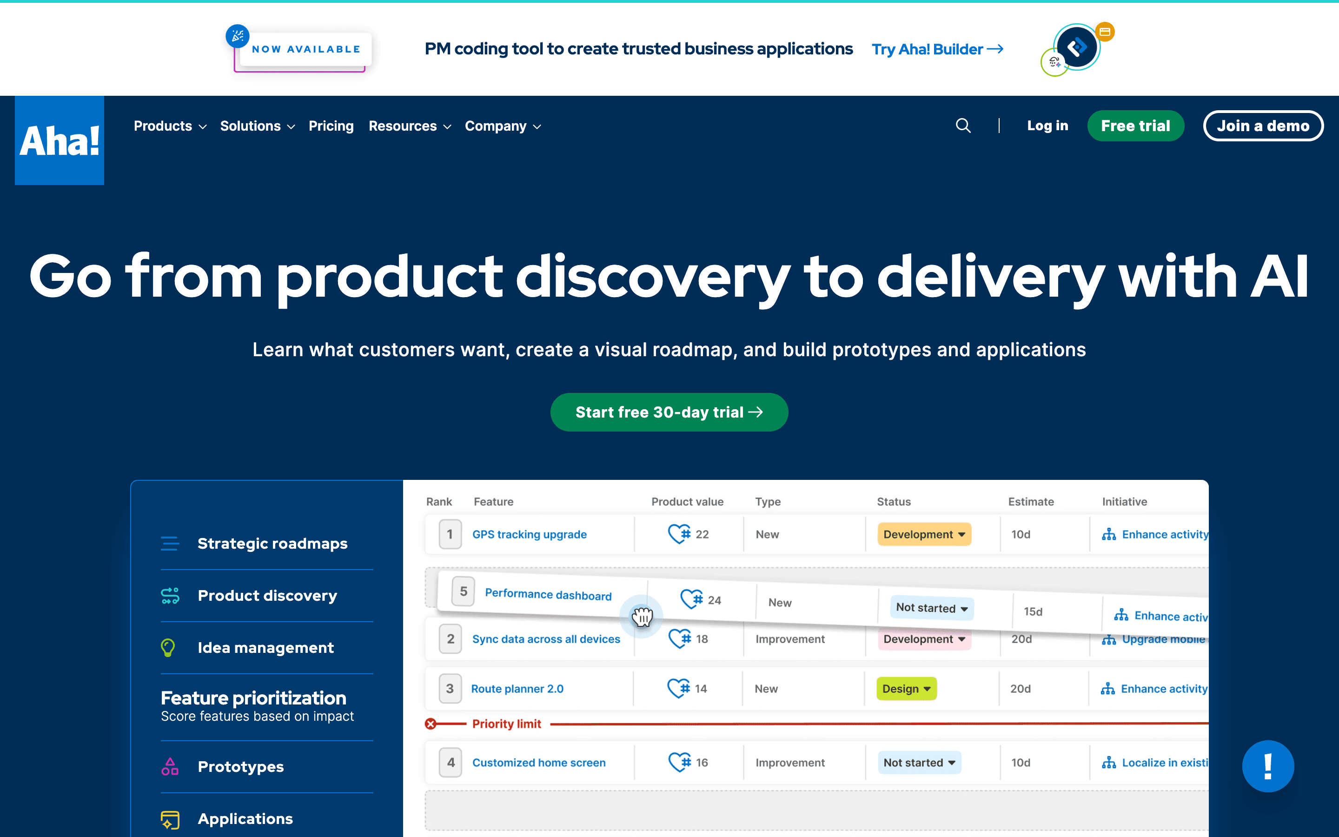Click the Applications window icon
The image size is (1339, 837).
click(x=170, y=819)
